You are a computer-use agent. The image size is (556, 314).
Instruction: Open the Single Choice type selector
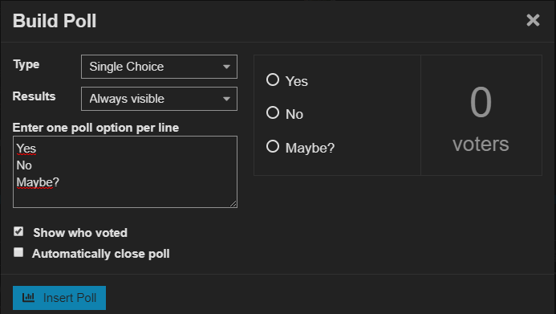click(159, 67)
